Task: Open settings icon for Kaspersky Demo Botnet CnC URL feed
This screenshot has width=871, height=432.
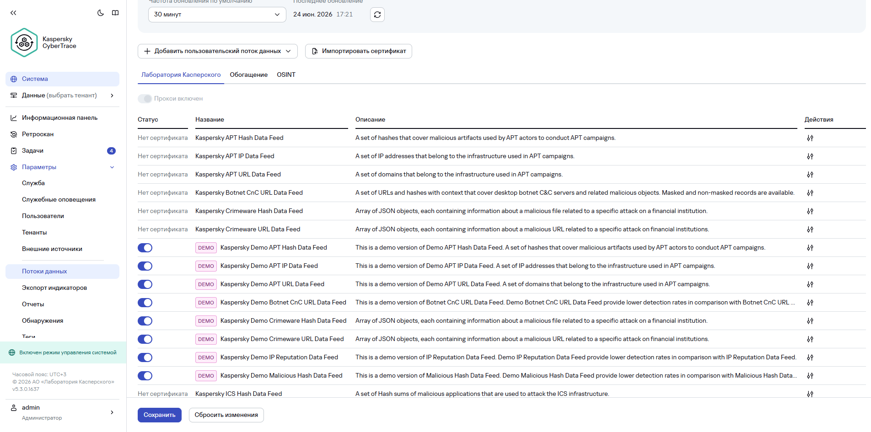Action: point(810,303)
